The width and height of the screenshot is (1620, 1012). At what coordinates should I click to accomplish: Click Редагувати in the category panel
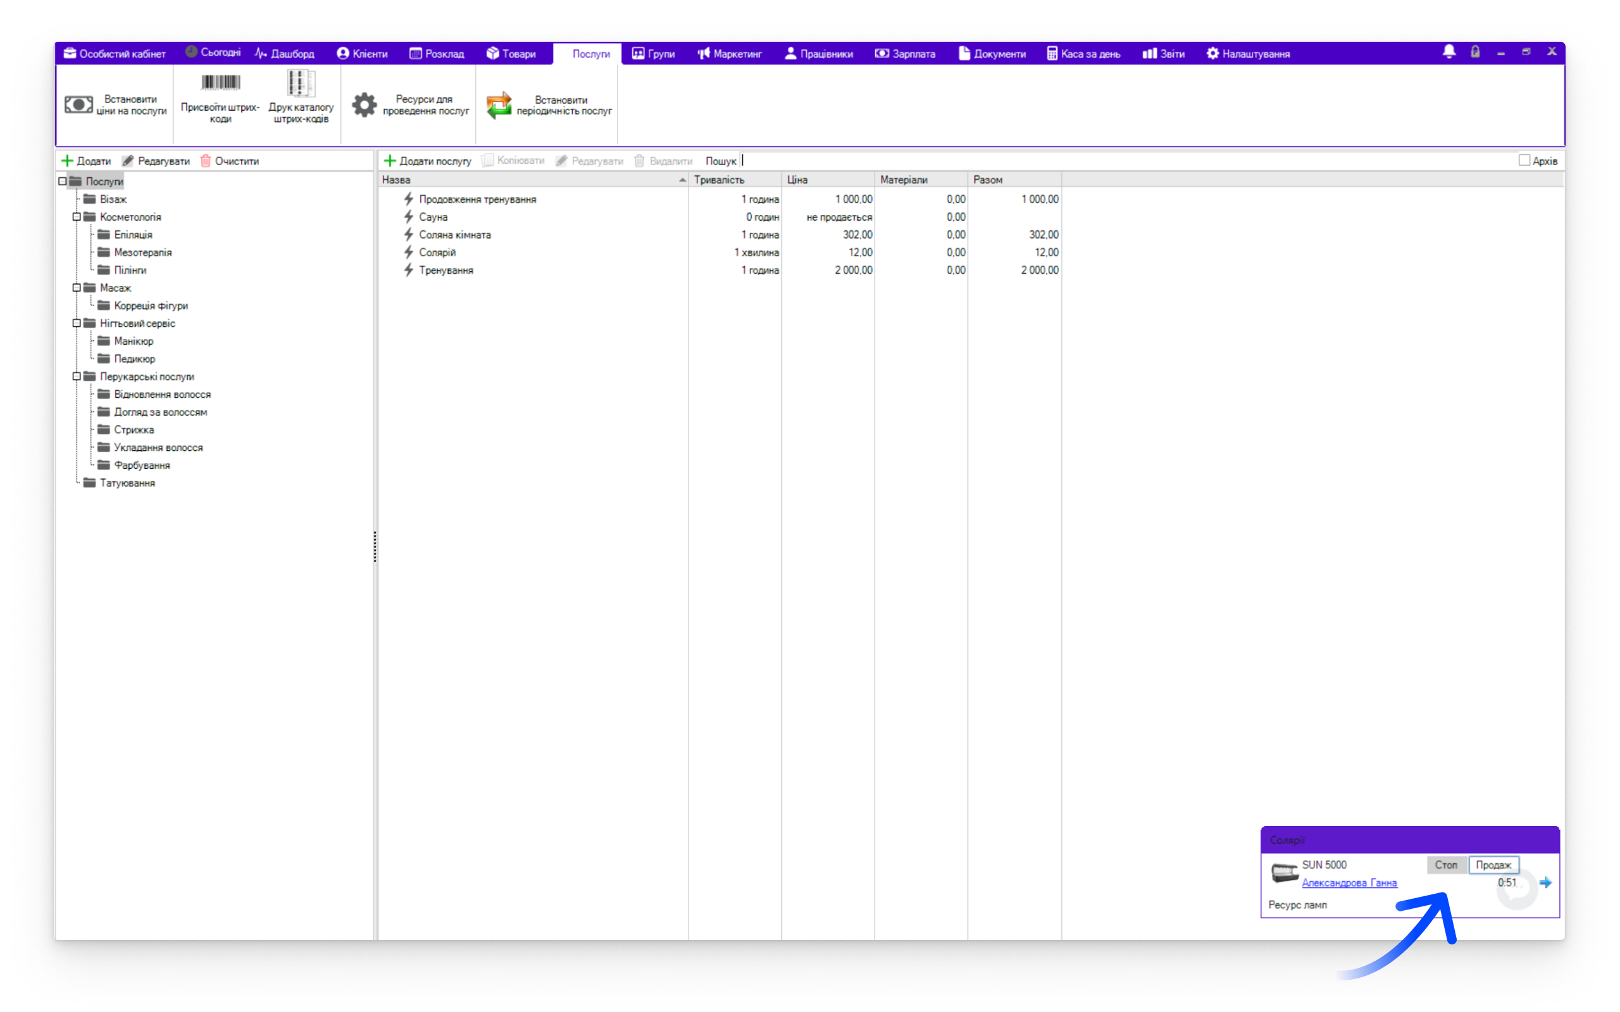click(x=156, y=161)
